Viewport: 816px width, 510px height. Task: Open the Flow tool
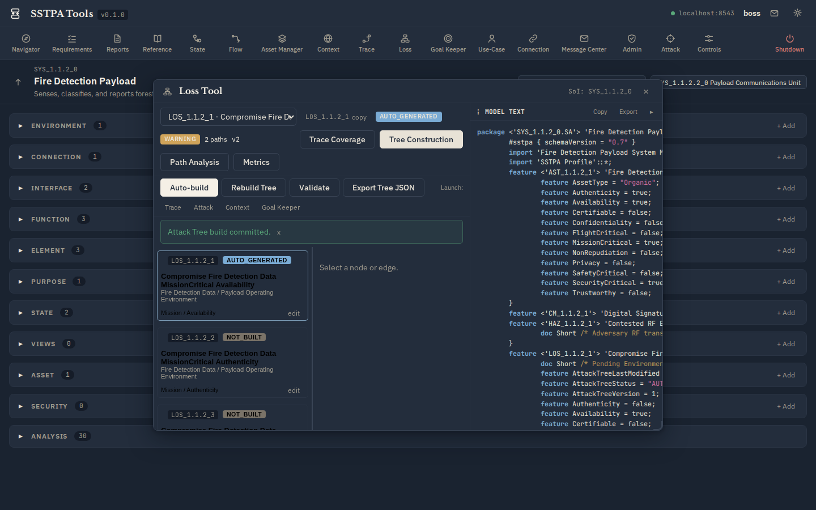(x=236, y=43)
